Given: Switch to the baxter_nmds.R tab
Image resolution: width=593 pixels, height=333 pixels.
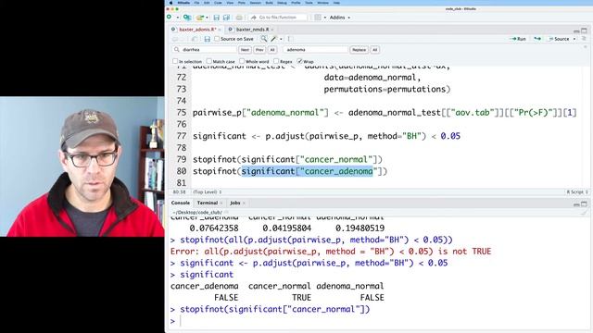Looking at the screenshot, I should pos(252,29).
